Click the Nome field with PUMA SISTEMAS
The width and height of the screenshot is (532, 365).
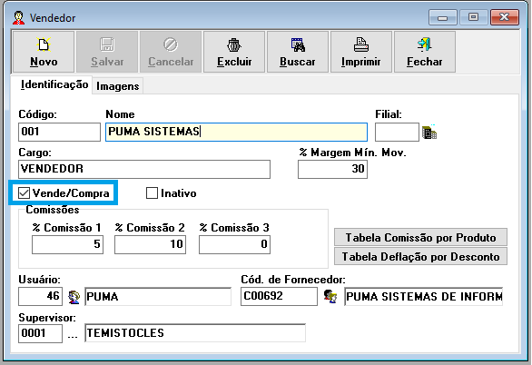tap(236, 132)
